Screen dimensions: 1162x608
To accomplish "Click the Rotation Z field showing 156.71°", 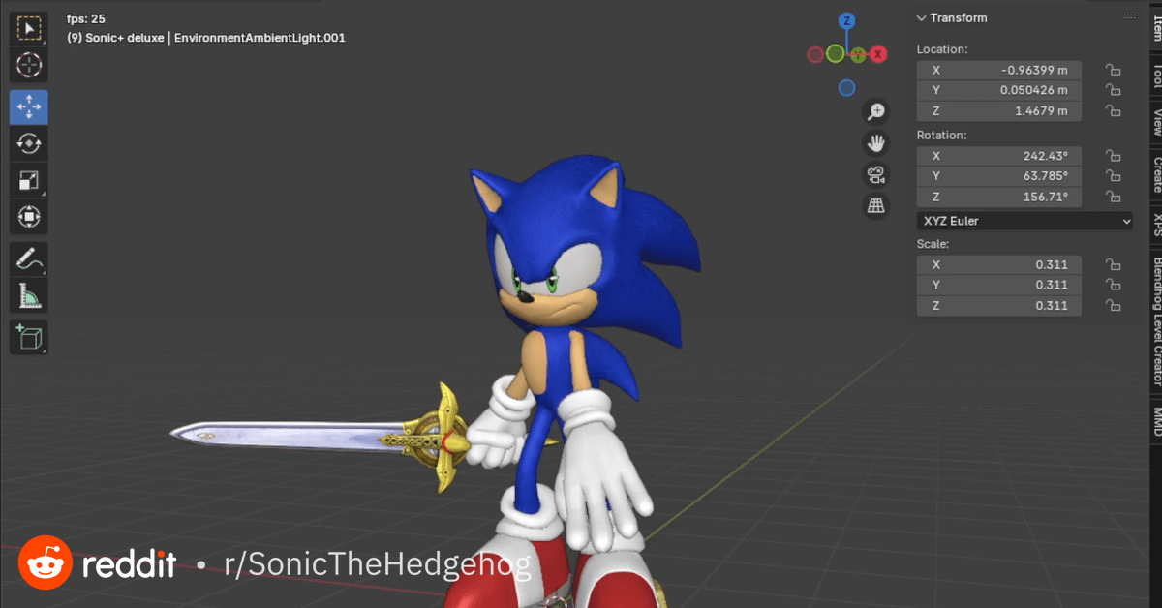I will coord(999,198).
